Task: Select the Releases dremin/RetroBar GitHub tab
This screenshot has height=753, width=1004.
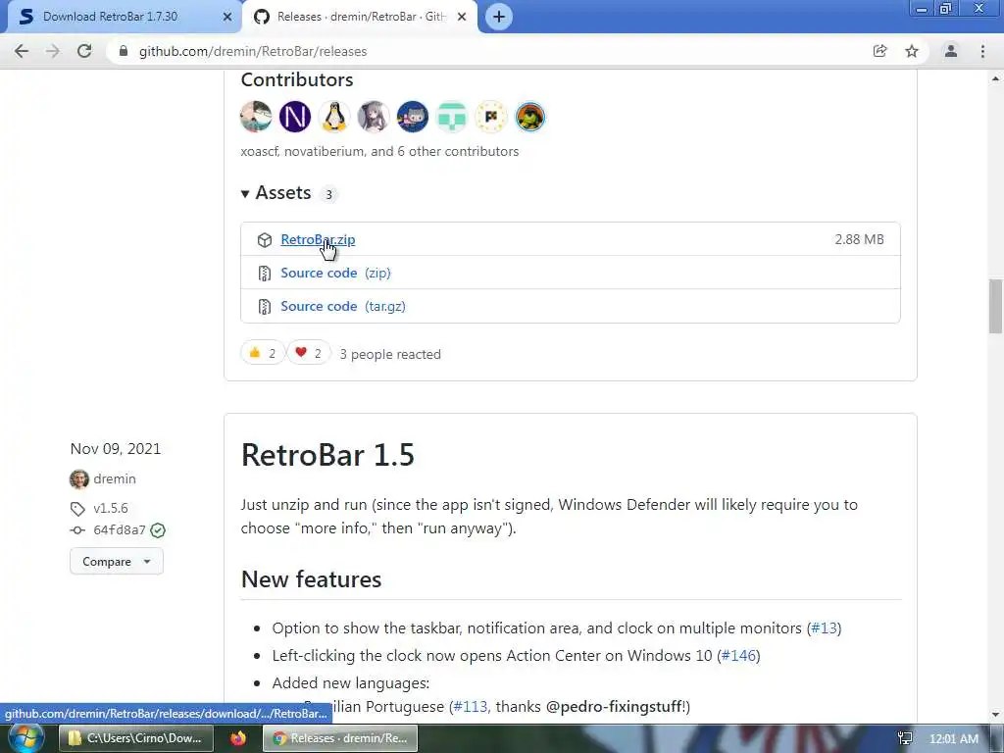Action: (361, 17)
